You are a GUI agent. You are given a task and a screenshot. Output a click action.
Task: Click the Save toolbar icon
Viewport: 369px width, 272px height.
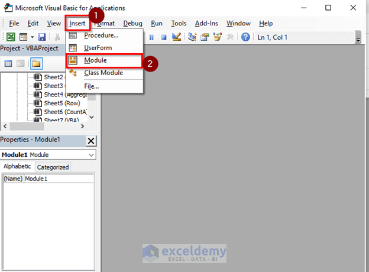click(42, 37)
